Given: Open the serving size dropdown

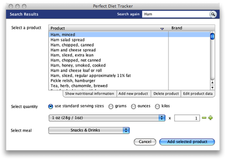Looking at the screenshot, I should pyautogui.click(x=107, y=118).
